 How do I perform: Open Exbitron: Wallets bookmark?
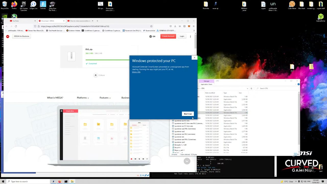pos(73,31)
